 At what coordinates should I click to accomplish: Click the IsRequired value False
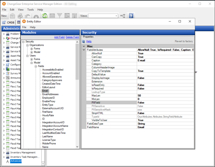coord(166,88)
